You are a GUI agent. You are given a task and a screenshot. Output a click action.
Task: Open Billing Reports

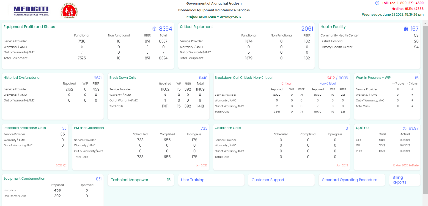pyautogui.click(x=399, y=180)
